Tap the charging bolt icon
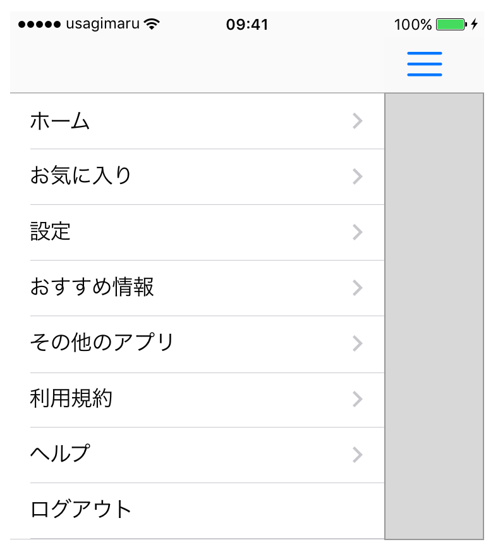This screenshot has height=554, width=498. point(475,25)
